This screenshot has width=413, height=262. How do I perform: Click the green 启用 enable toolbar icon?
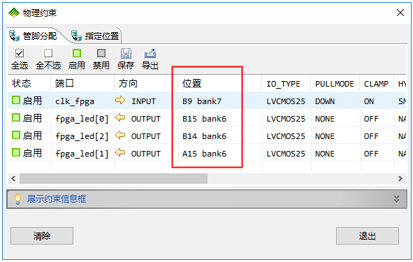(77, 53)
